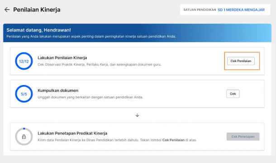Screen dimensions: 276x163
Task: Click the banner subtitle about Penilaian
Action: coord(91,37)
